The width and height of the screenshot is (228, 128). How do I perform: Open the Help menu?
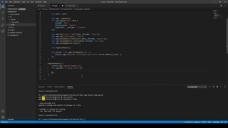45,2
